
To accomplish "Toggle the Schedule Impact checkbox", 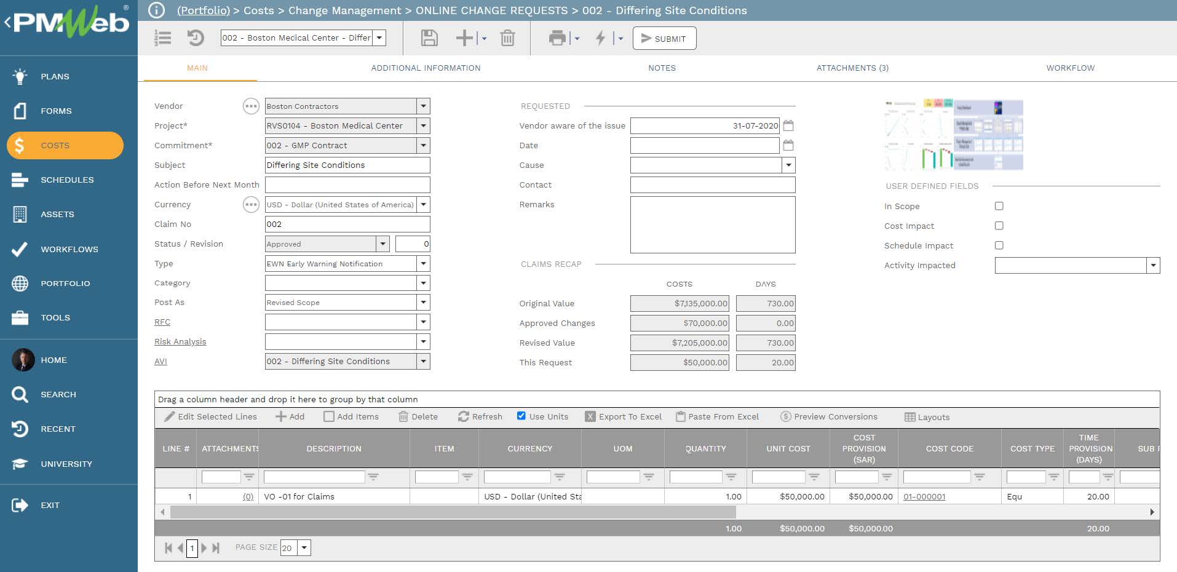I will (x=999, y=245).
